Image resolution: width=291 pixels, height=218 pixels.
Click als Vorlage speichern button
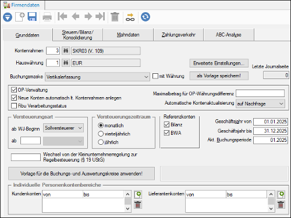[219, 76]
